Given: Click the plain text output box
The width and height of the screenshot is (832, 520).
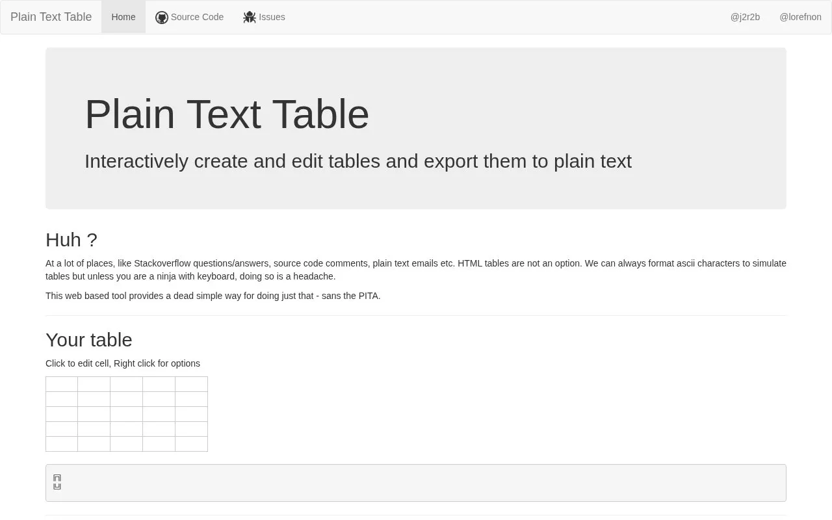Looking at the screenshot, I should (x=416, y=483).
